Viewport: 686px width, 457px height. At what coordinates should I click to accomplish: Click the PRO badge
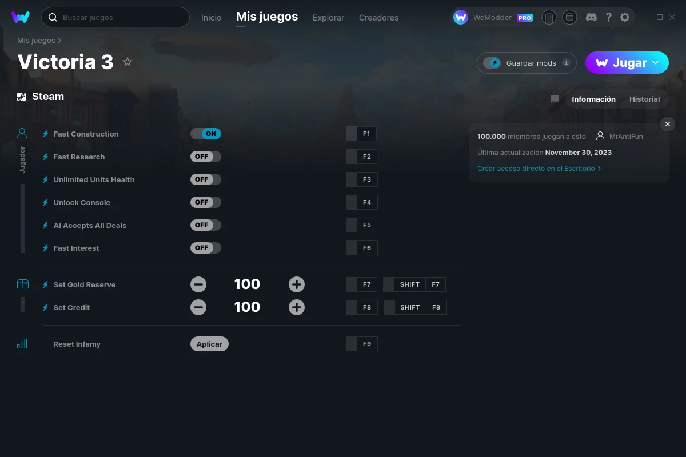(525, 18)
